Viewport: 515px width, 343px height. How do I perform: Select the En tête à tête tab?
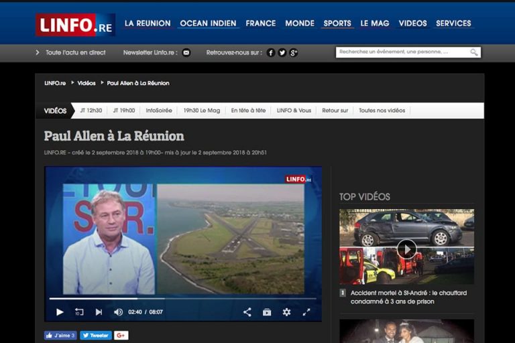point(248,111)
